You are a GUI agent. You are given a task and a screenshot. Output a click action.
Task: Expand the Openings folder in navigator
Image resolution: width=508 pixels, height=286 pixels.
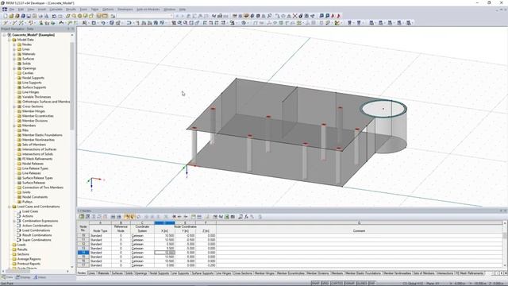tap(14, 68)
